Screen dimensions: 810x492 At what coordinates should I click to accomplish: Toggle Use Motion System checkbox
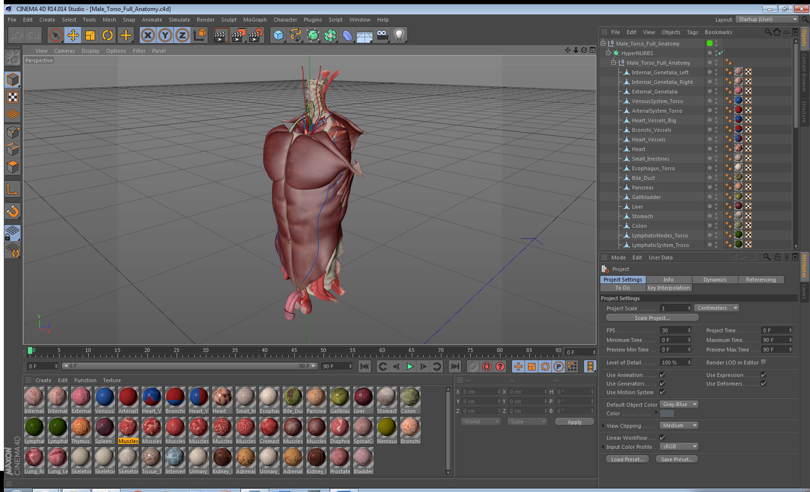click(662, 392)
